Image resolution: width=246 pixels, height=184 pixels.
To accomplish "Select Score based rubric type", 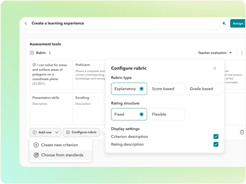I will point(166,89).
